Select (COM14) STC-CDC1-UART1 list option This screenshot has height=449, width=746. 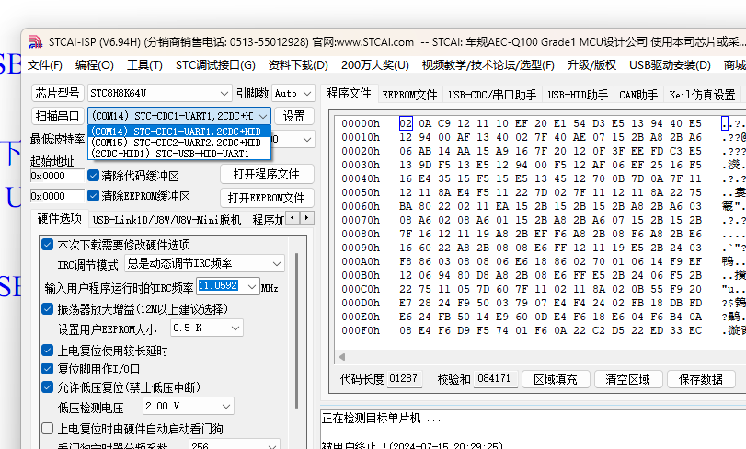(x=179, y=132)
